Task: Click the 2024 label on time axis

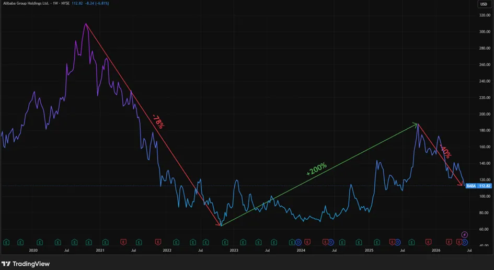Action: click(x=301, y=251)
